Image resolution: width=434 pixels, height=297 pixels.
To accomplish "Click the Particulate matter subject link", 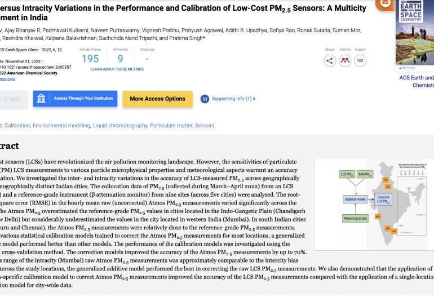I will pyautogui.click(x=171, y=125).
